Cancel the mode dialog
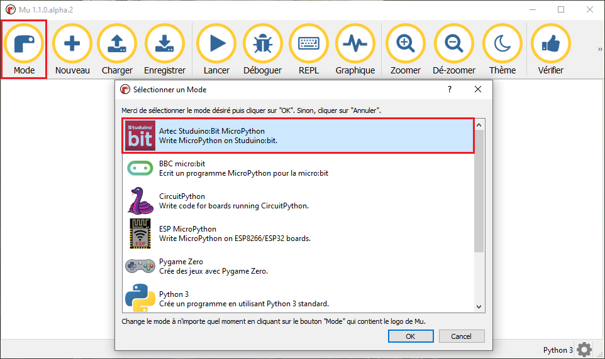Image resolution: width=605 pixels, height=359 pixels. (x=462, y=336)
